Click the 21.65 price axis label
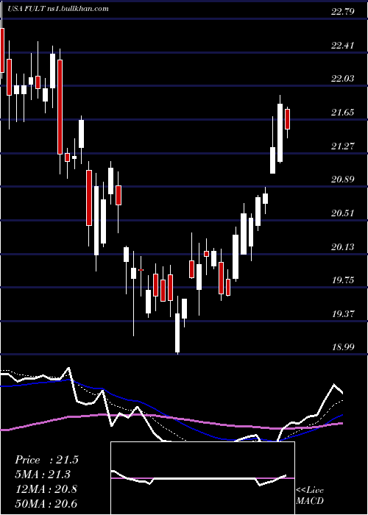 click(x=343, y=113)
